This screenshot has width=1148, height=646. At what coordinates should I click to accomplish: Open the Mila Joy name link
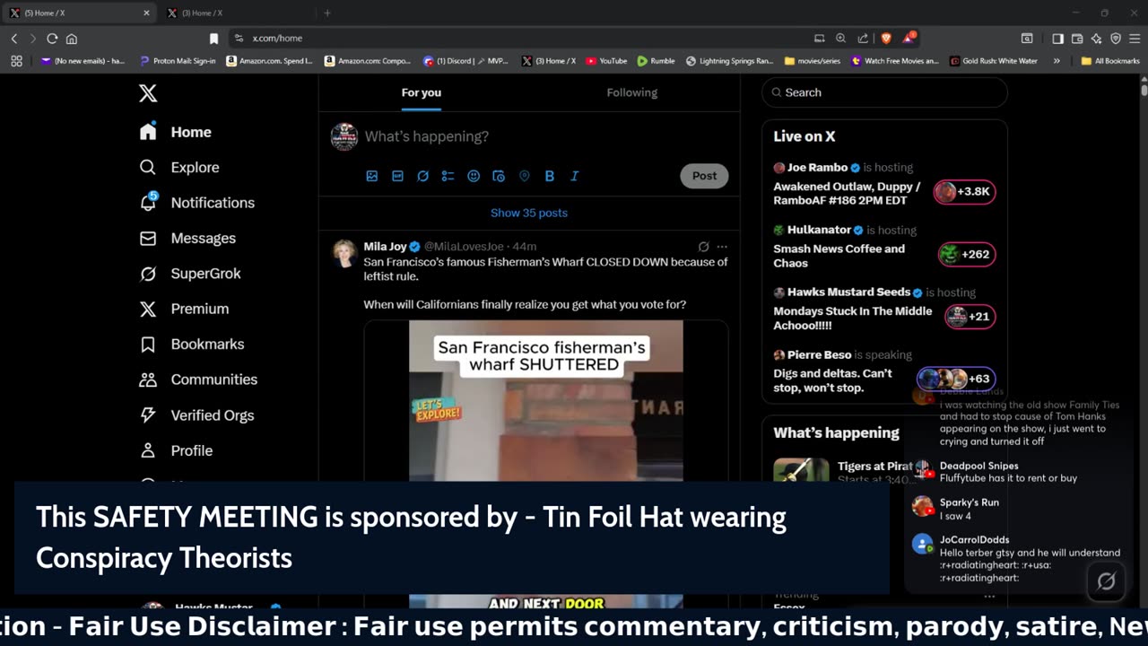coord(385,247)
